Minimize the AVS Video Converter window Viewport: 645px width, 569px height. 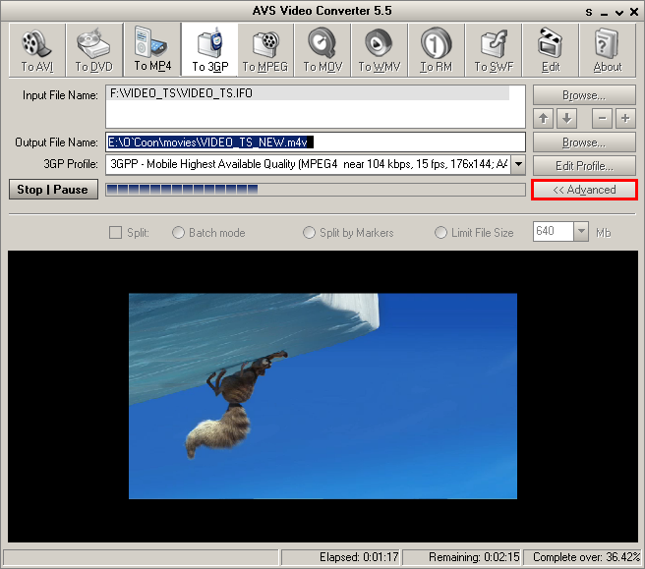click(604, 13)
